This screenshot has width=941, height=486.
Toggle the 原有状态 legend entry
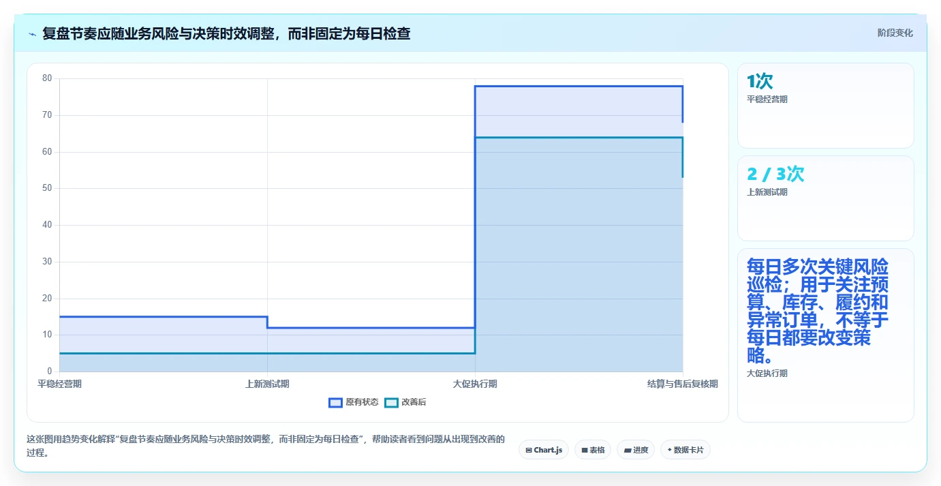[354, 402]
